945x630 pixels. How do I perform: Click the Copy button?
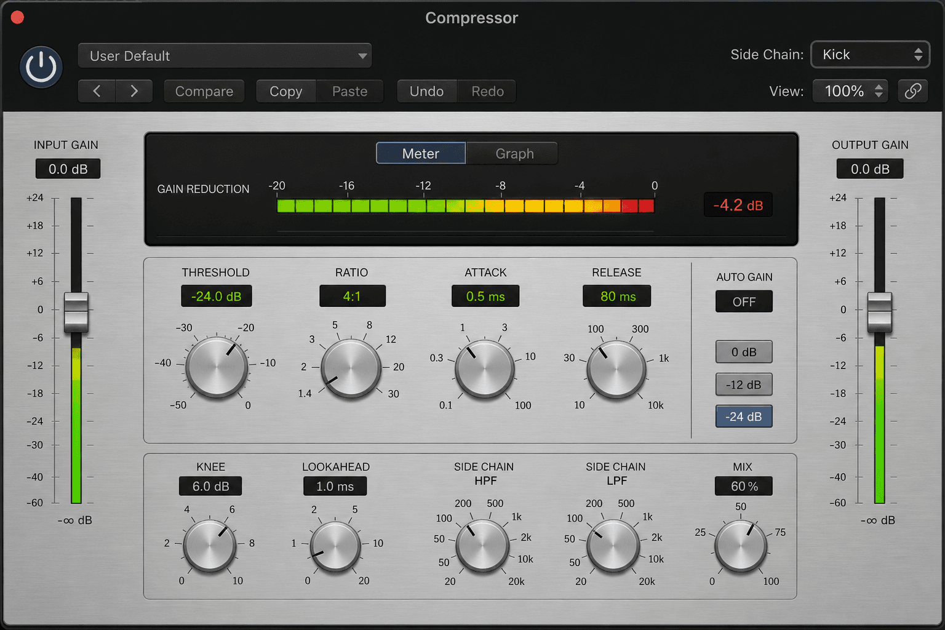click(x=286, y=91)
